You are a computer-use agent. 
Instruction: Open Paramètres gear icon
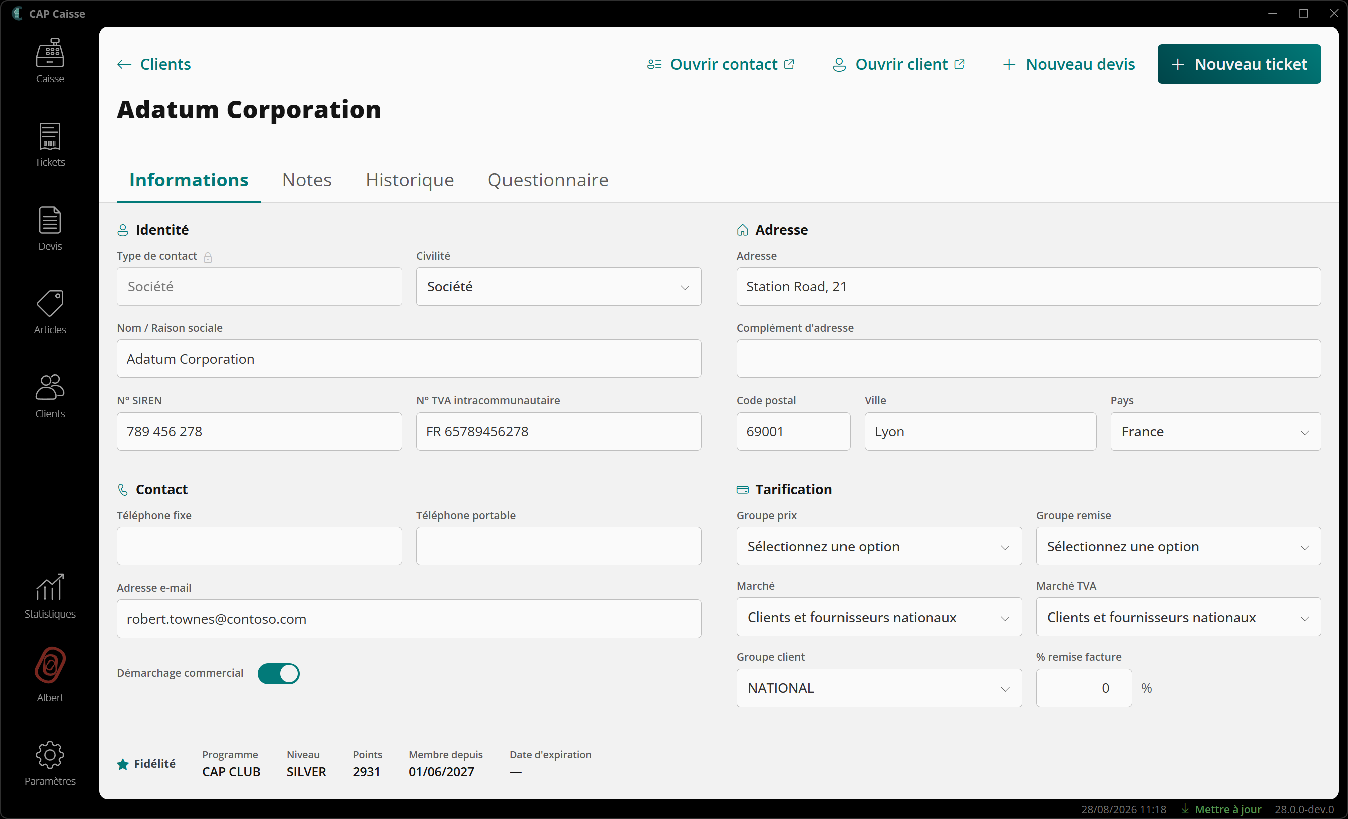click(50, 755)
